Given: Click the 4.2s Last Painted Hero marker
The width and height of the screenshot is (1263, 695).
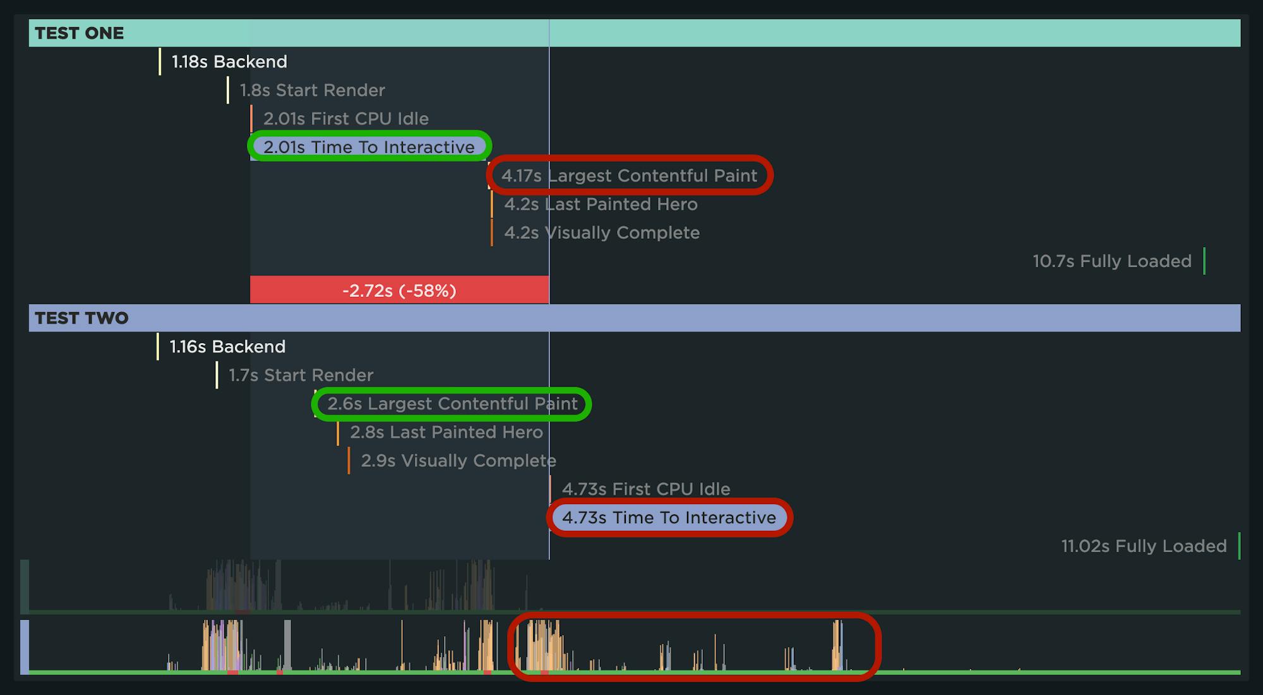Looking at the screenshot, I should (x=601, y=204).
